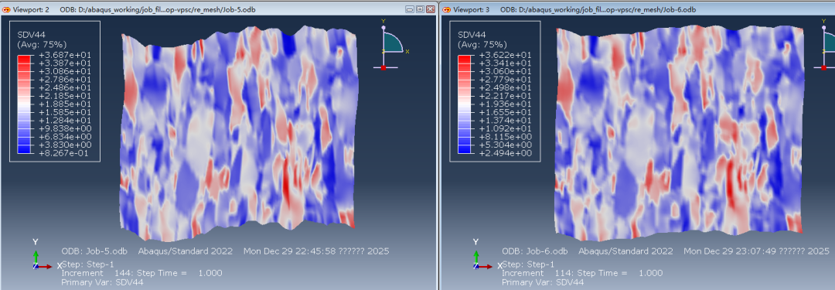Click the Y-axis handle atop Viewport 2 compass
Image resolution: width=835 pixels, height=290 pixels.
pos(383,27)
